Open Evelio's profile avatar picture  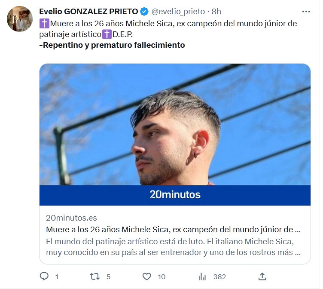[x=20, y=19]
